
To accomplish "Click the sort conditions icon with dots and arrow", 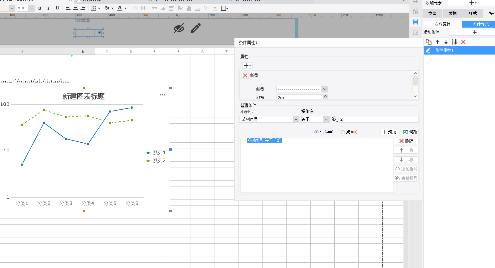I will click(x=455, y=42).
